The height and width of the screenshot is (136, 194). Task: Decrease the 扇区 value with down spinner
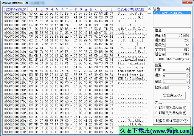coord(188,83)
